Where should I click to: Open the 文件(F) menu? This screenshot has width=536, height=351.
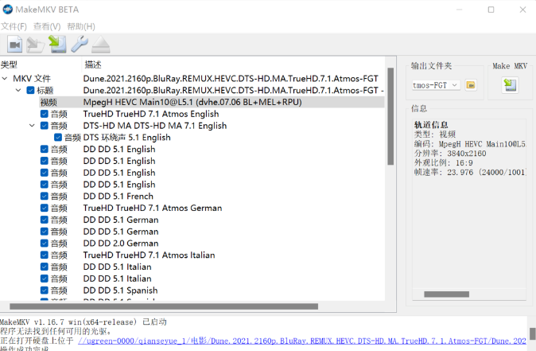pyautogui.click(x=14, y=26)
